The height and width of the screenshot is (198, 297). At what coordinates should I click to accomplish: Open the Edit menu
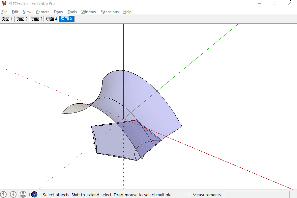(15, 12)
